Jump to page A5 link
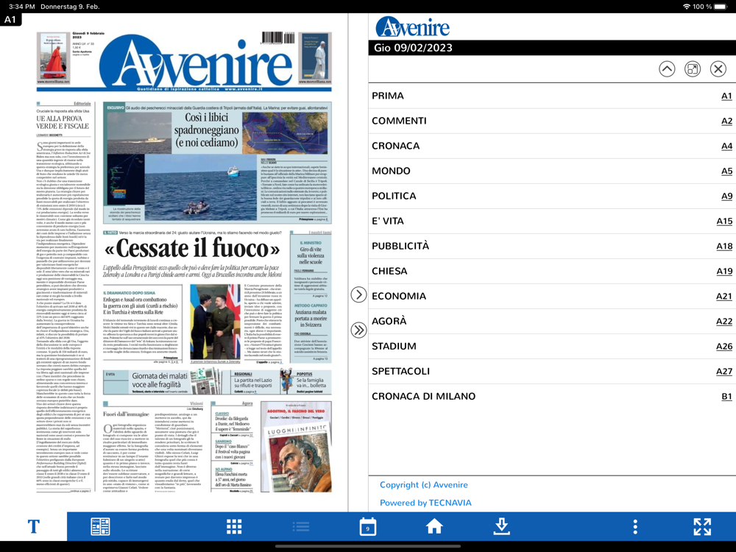736x552 pixels. pos(726,171)
